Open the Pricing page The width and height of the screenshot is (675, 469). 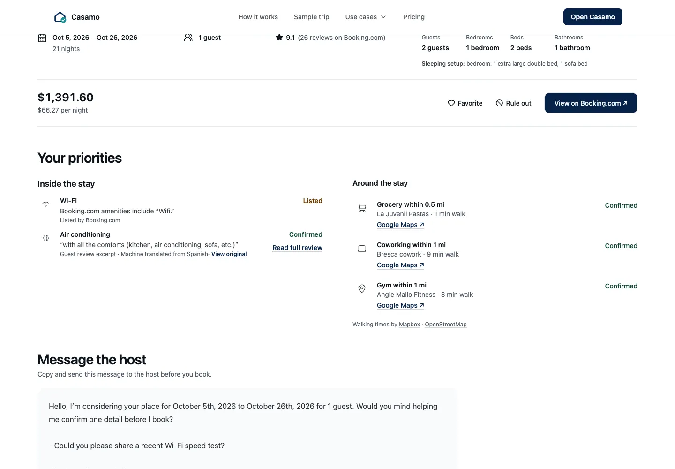click(x=414, y=17)
